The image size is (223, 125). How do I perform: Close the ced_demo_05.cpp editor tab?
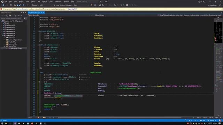pos(44,12)
